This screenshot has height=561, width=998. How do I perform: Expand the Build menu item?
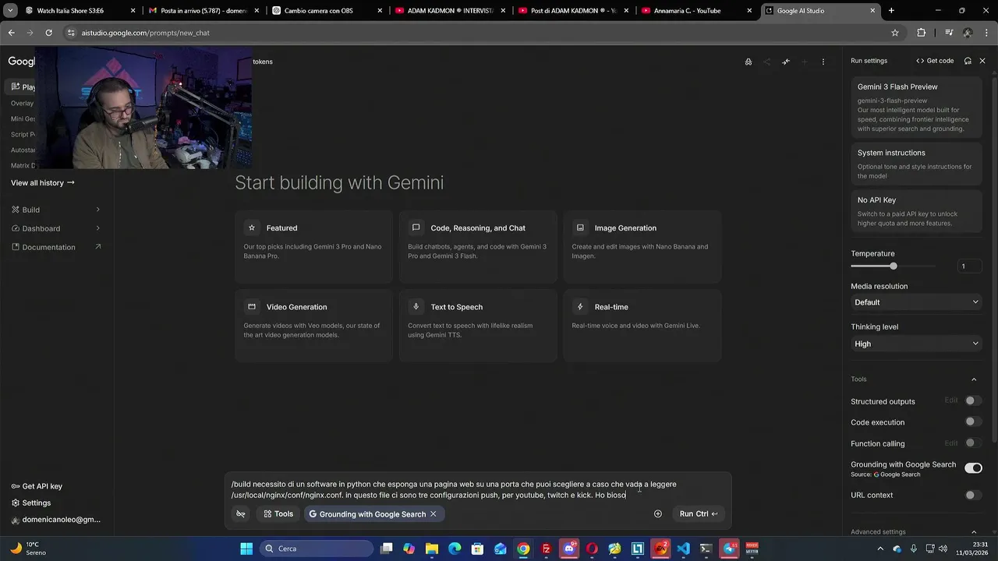tap(56, 210)
